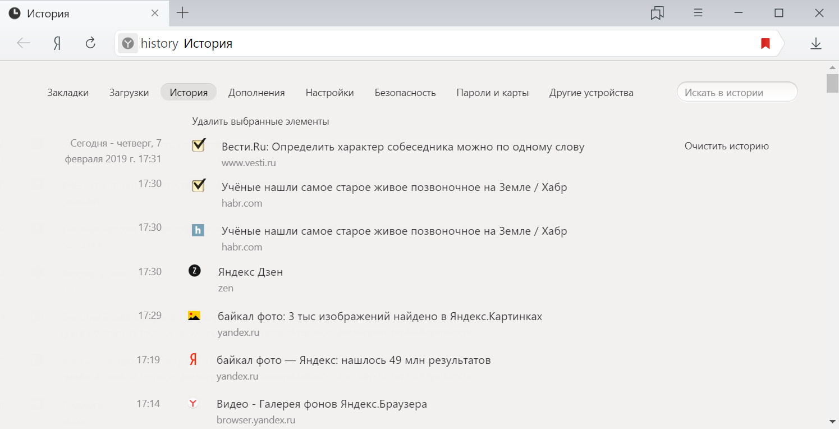Click the scrollbar down arrow
The width and height of the screenshot is (839, 429).
tap(832, 421)
